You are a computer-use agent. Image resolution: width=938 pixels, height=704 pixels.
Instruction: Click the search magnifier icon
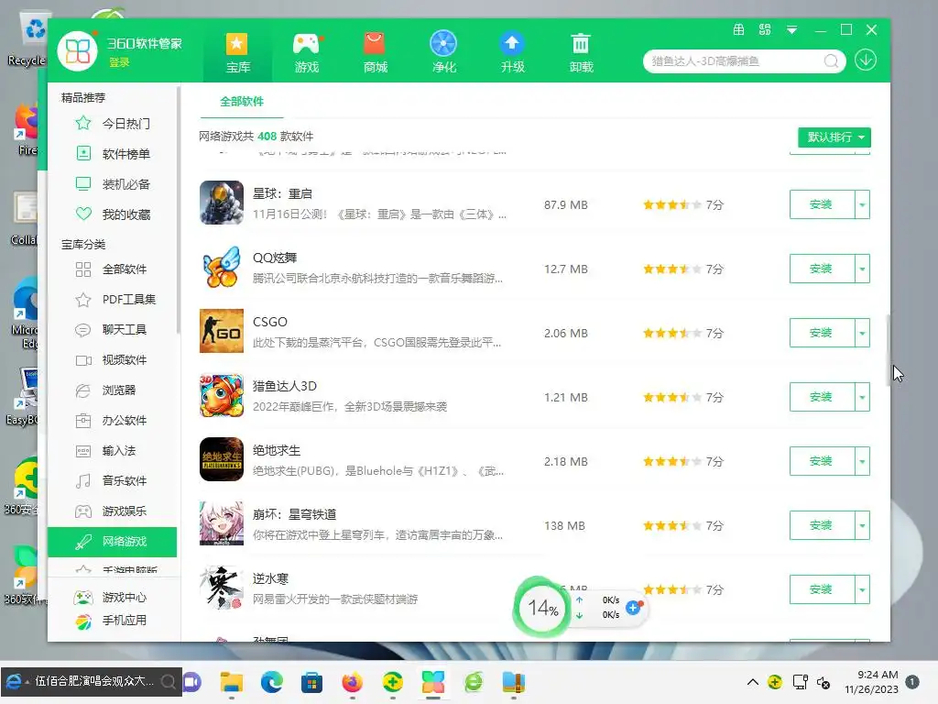tap(831, 61)
